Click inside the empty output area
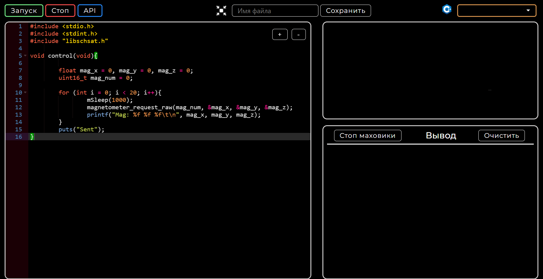This screenshot has height=279, width=543. pos(430,209)
